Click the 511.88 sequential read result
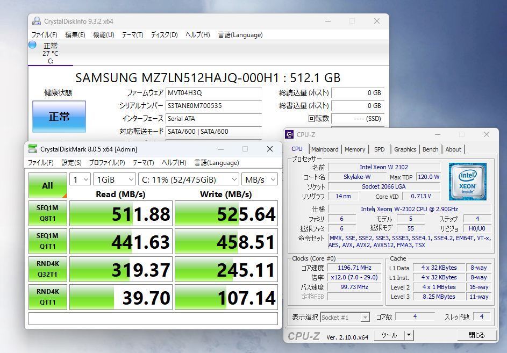Screen dimensions: 507x353 point(121,213)
